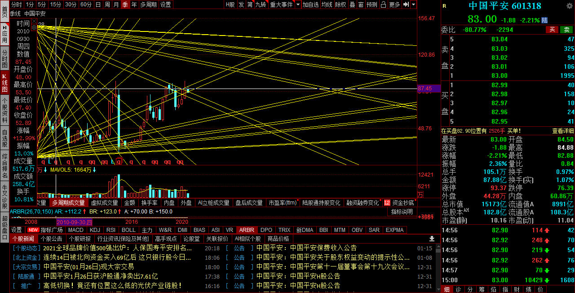This screenshot has width=575, height=293.
Task: Switch to 1分 one-minute period
Action: coord(29,4)
